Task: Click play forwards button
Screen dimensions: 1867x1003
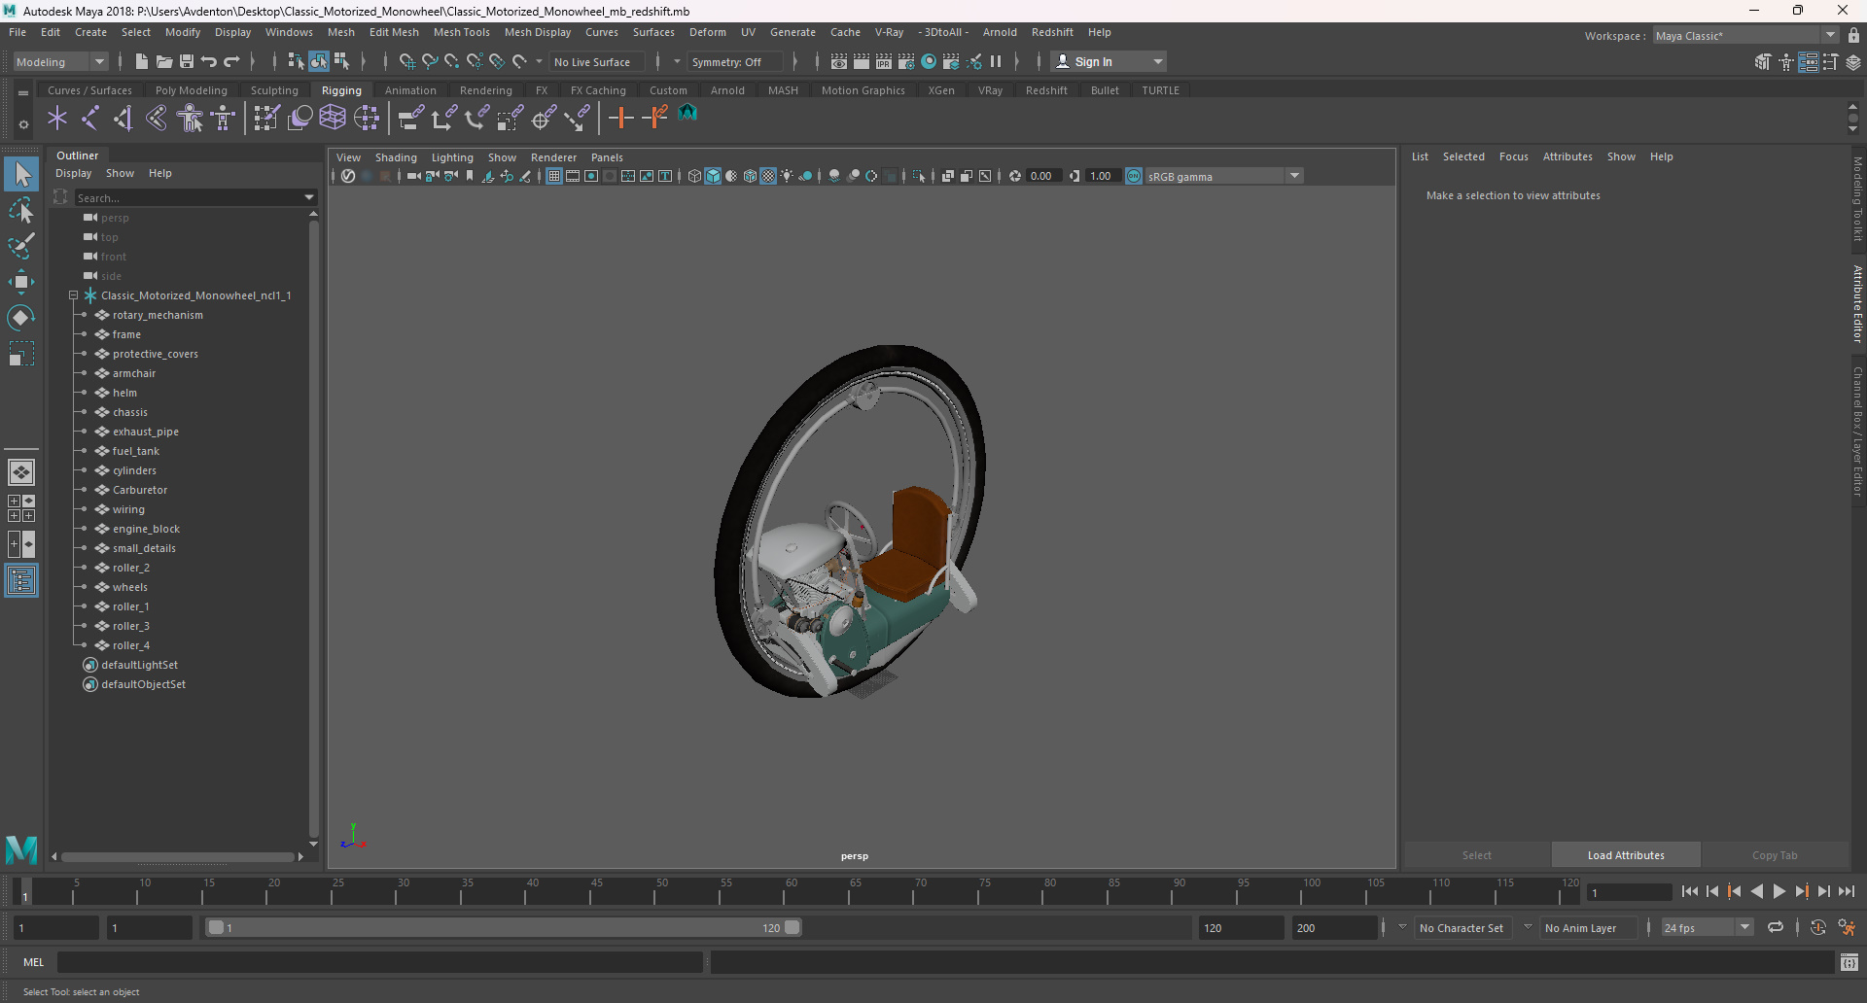Action: (1779, 891)
